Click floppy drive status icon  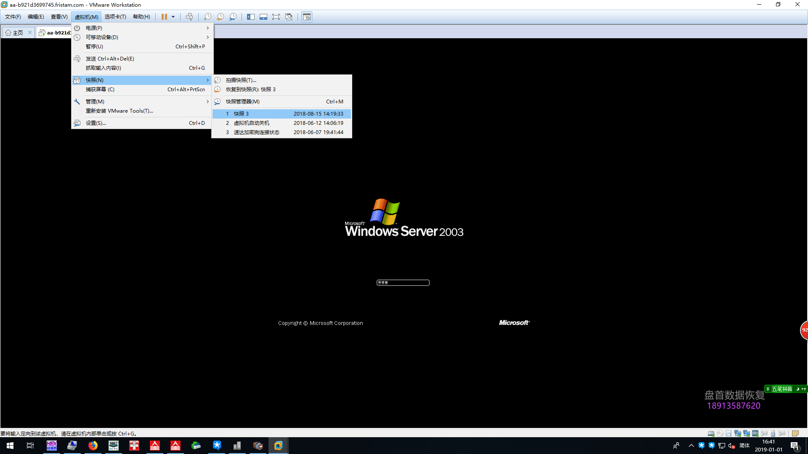(728, 433)
